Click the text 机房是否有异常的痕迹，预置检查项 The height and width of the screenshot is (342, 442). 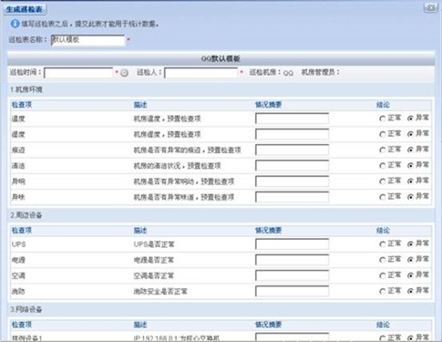187,150
